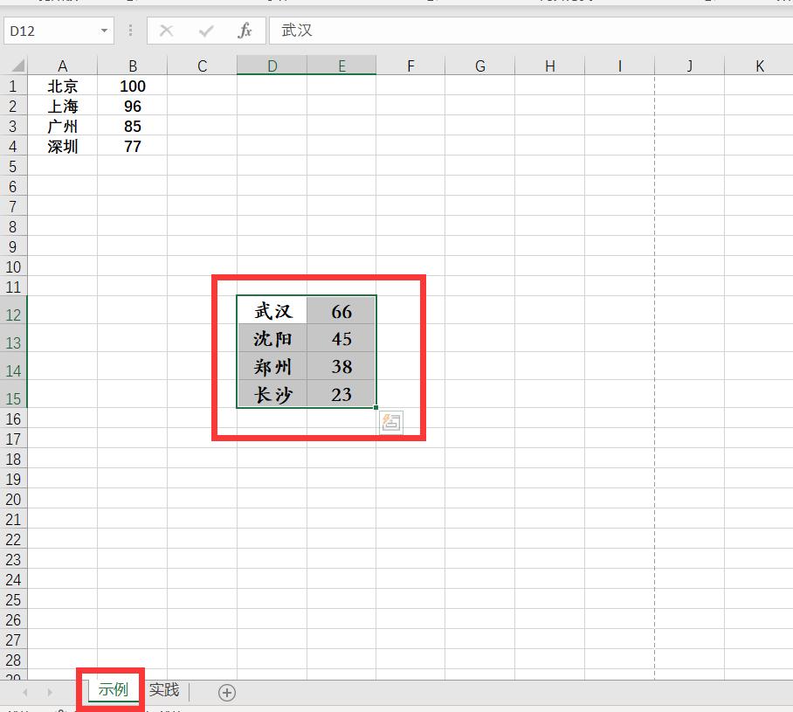The image size is (793, 712).
Task: Click the formula bar containing 武汉
Action: point(531,31)
